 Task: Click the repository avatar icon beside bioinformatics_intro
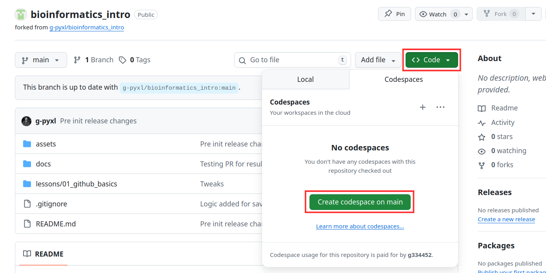(21, 14)
